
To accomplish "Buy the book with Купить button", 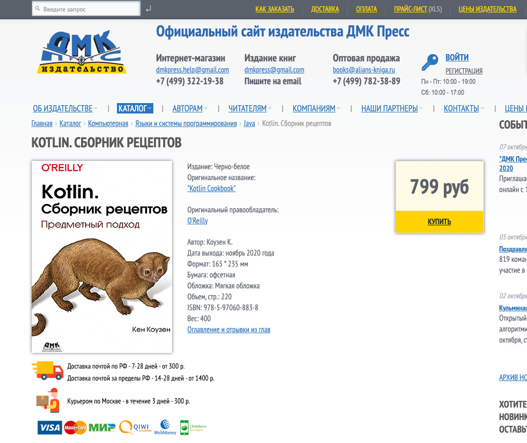I will pyautogui.click(x=439, y=222).
